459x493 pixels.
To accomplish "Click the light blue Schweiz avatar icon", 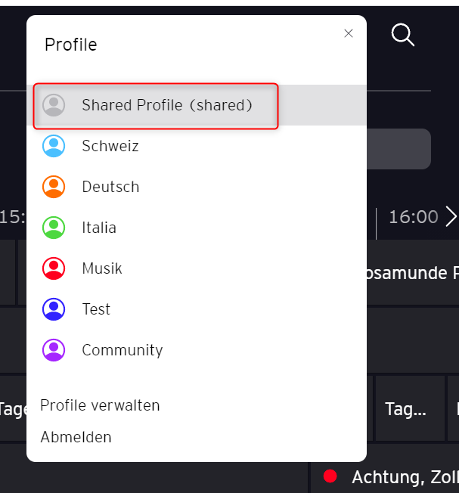I will tap(54, 146).
